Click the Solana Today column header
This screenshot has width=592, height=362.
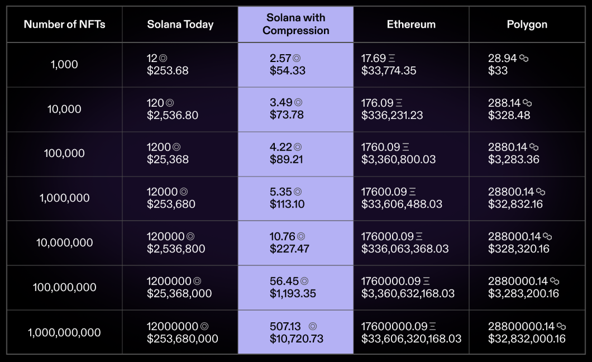(180, 25)
